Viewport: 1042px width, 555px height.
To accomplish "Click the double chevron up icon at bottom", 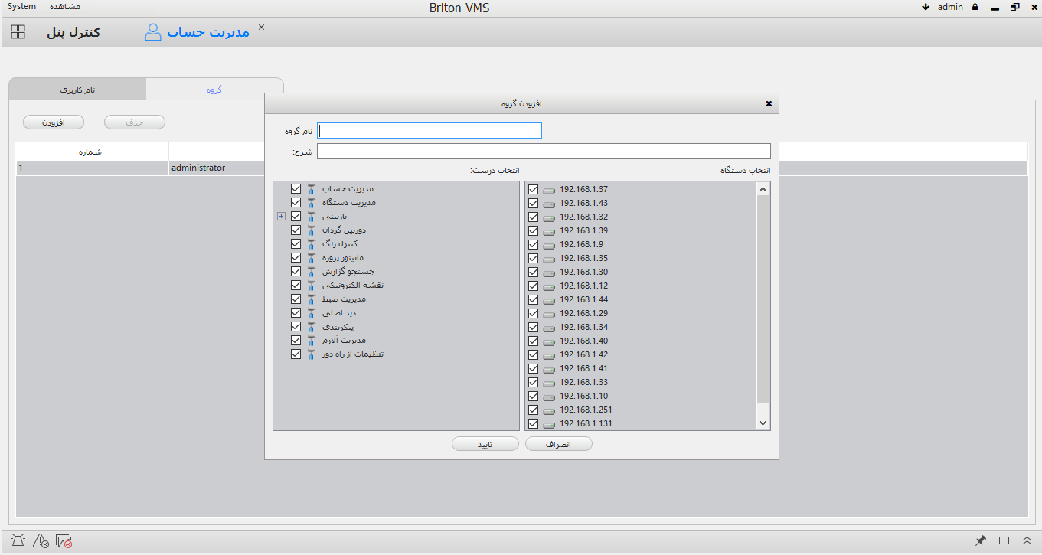I will 1027,540.
